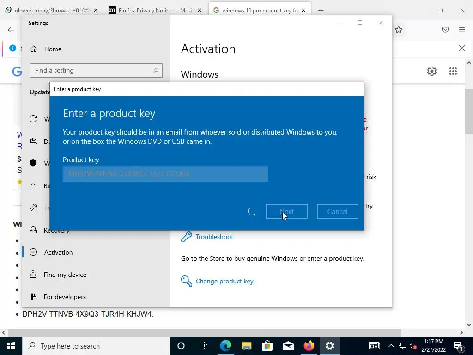Bookmark this page with star icon
Image resolution: width=473 pixels, height=355 pixels.
(399, 30)
